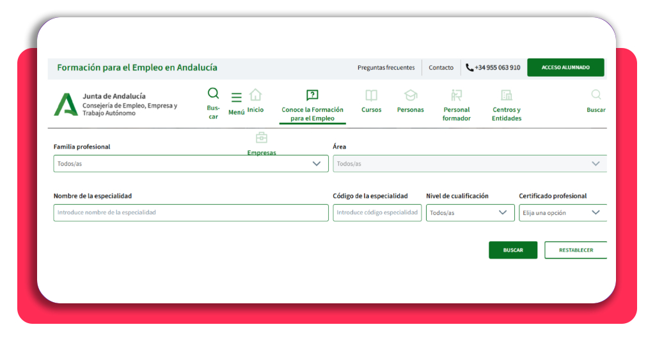Click the Nivel de cualificación label
The height and width of the screenshot is (343, 655).
[x=457, y=196]
